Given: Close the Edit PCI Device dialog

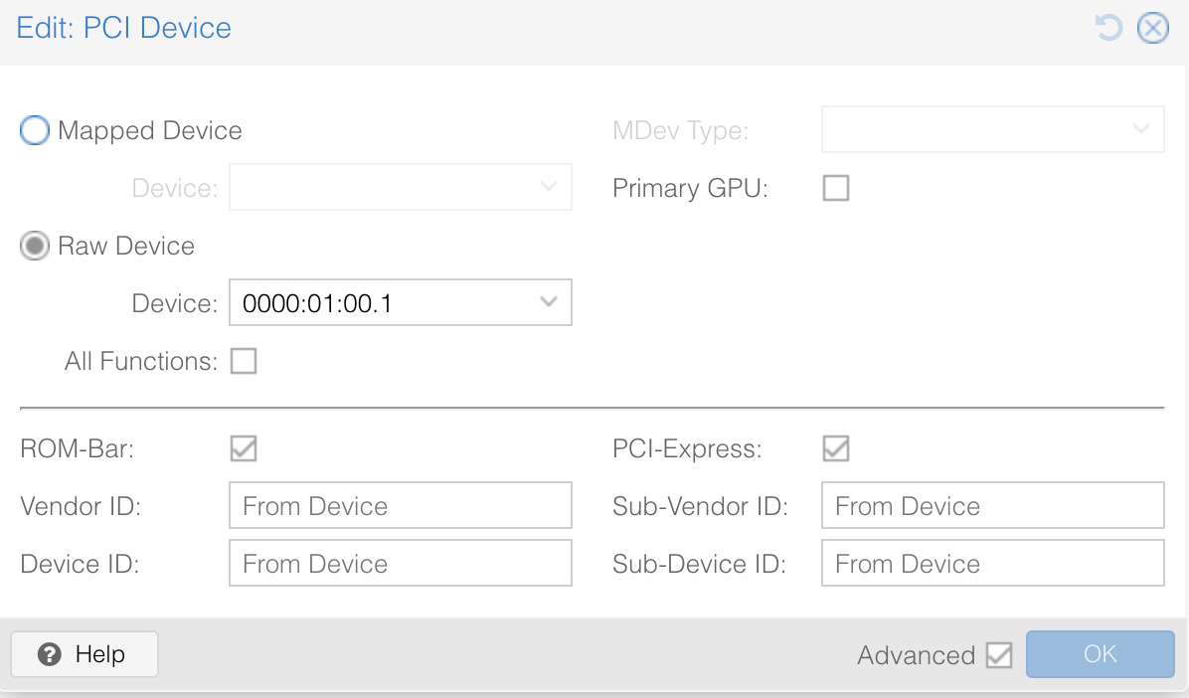Looking at the screenshot, I should (1152, 28).
